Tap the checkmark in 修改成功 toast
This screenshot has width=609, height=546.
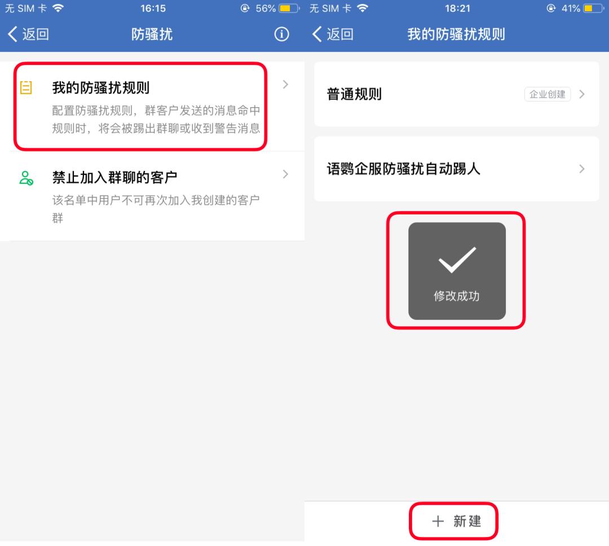457,259
